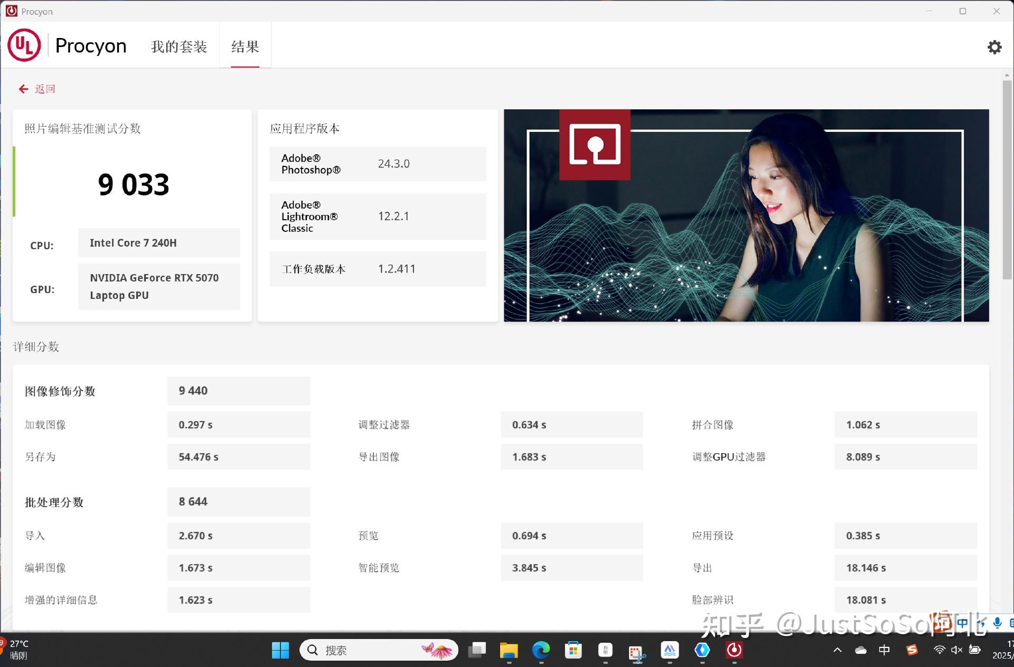Open the Snipping Tool from the taskbar
Viewport: 1014px width, 667px height.
point(636,650)
